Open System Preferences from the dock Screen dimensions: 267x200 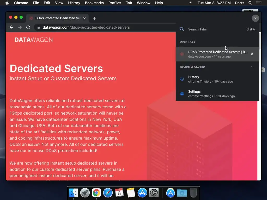(x=154, y=193)
